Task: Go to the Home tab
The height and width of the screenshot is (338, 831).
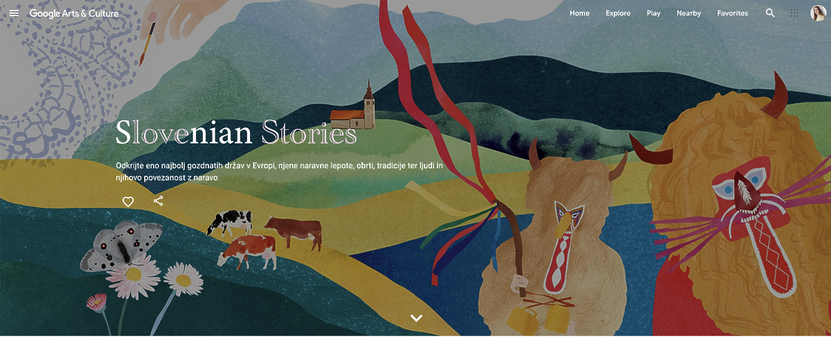Action: click(x=580, y=13)
